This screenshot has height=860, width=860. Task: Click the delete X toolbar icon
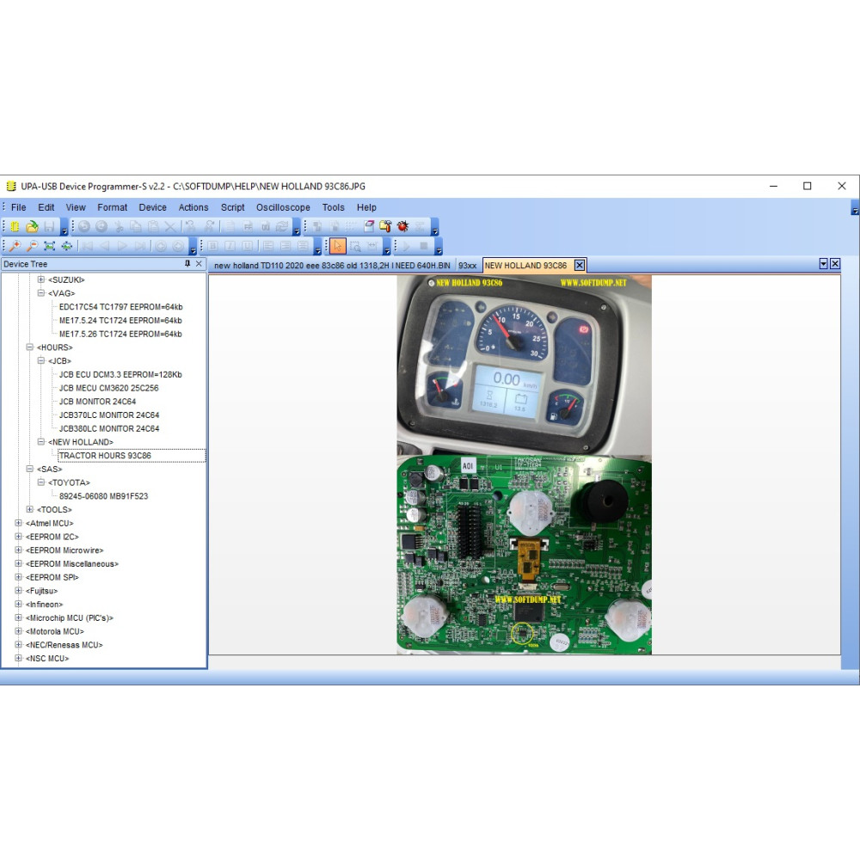pyautogui.click(x=170, y=226)
